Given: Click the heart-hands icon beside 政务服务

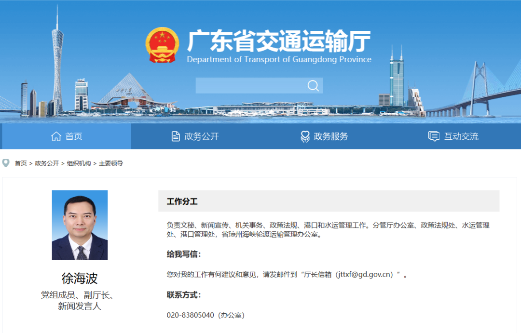Looking at the screenshot, I should coord(305,136).
